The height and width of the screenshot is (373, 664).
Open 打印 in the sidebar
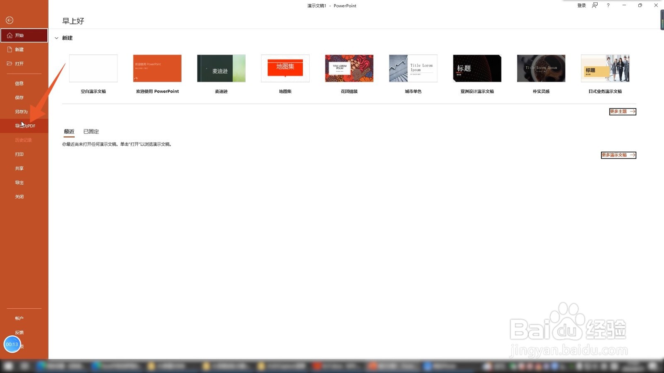point(24,154)
